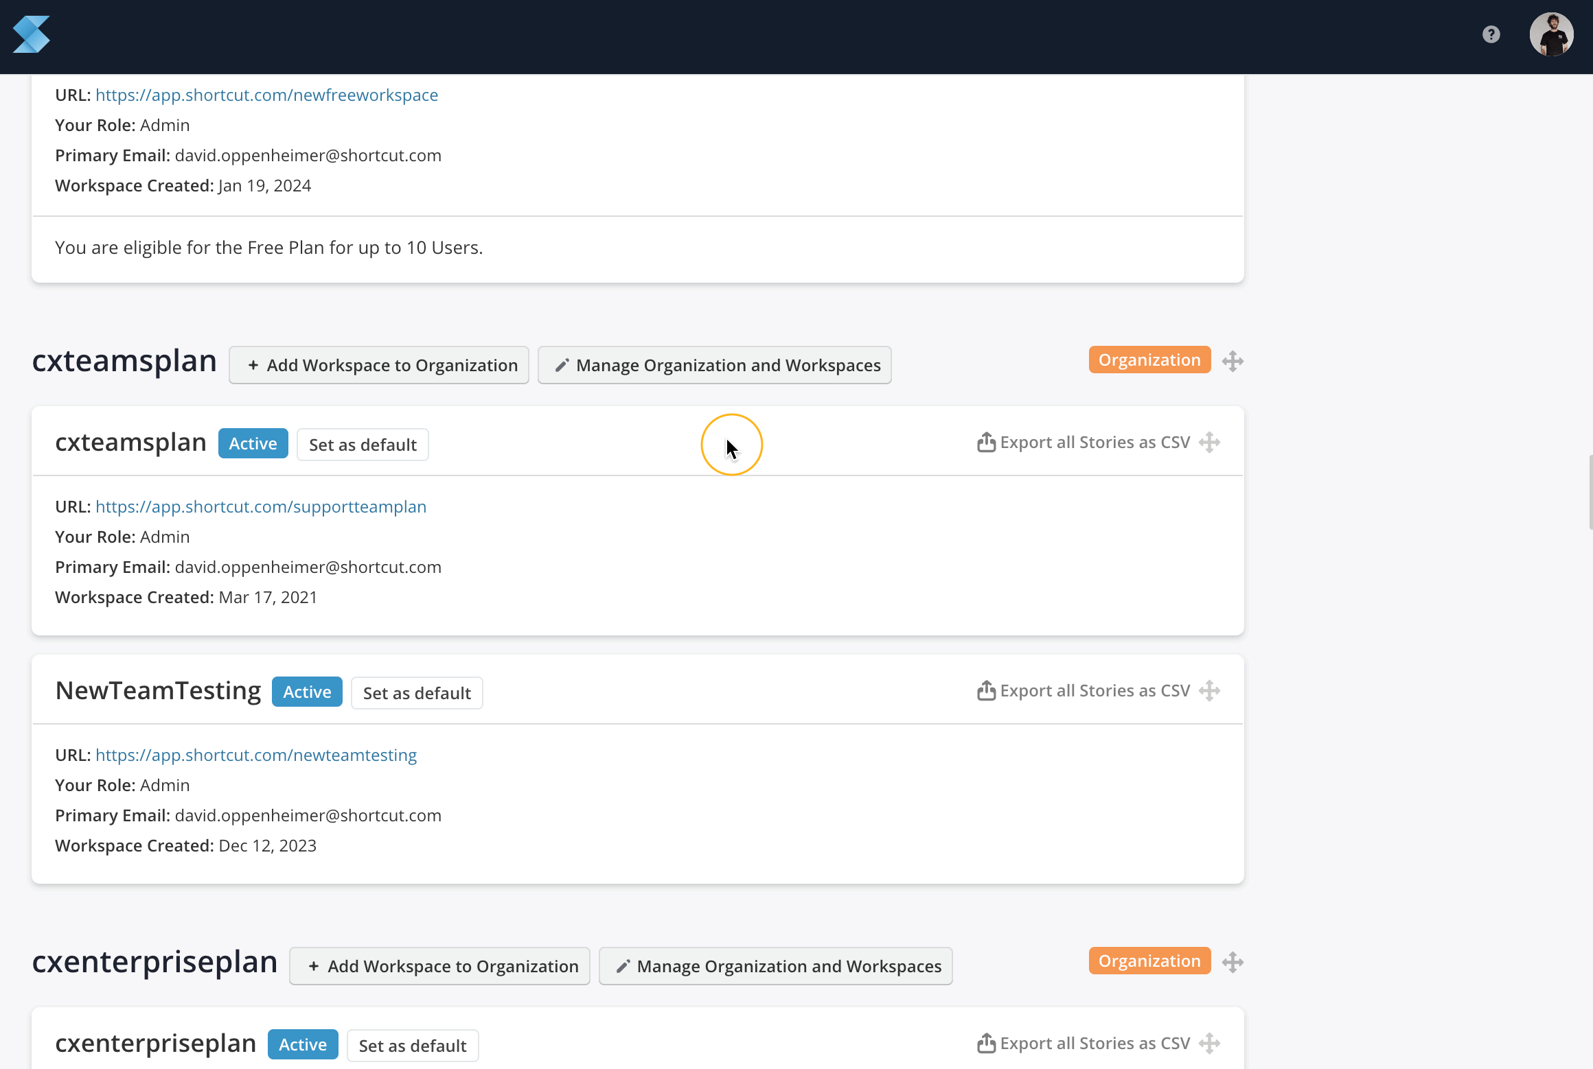Image resolution: width=1593 pixels, height=1069 pixels.
Task: Set cxenterpriseplan workspace as default
Action: [x=412, y=1046]
